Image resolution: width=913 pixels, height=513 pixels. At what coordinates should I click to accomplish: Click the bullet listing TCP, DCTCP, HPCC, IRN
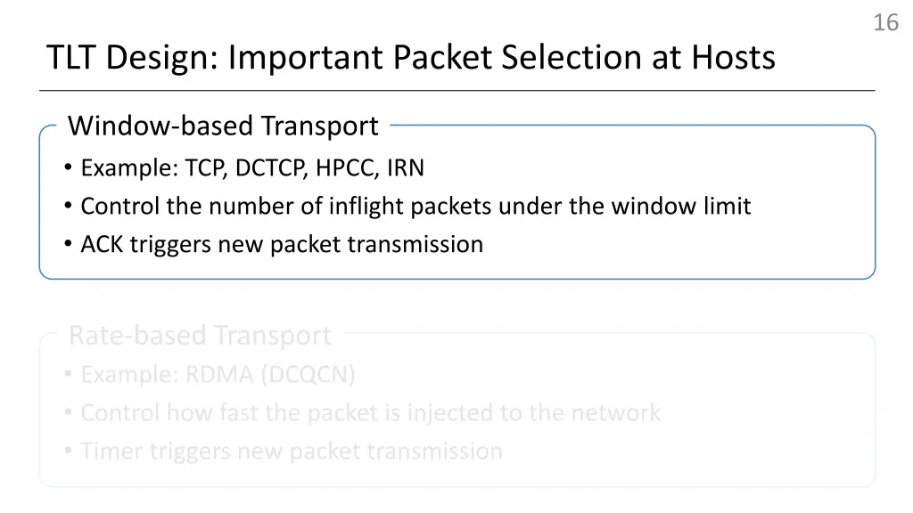pos(244,168)
